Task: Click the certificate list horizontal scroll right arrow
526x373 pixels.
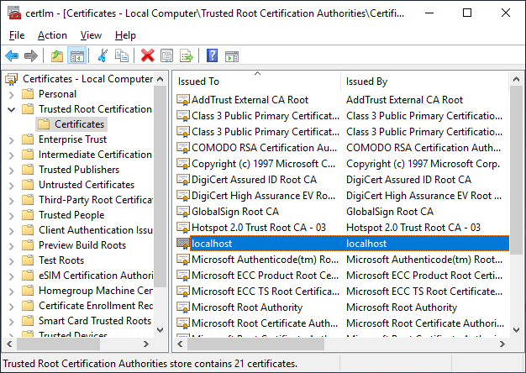Action: pyautogui.click(x=502, y=344)
